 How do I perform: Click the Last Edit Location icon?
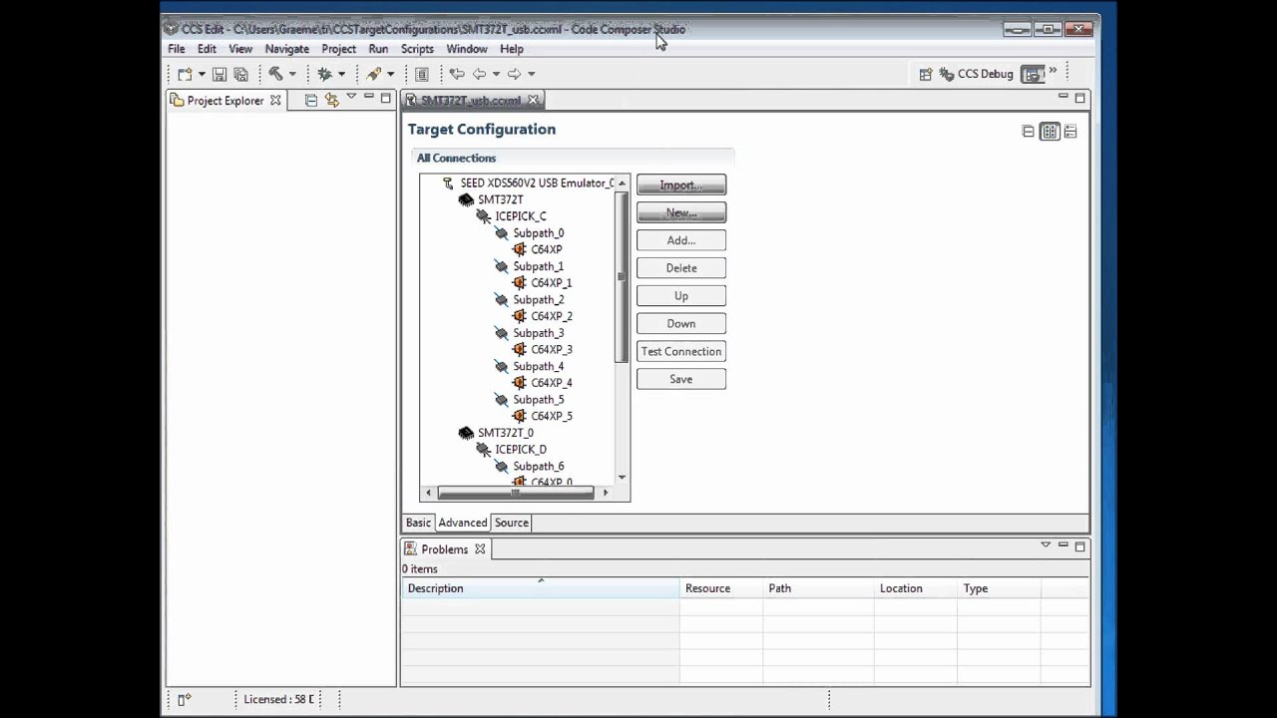(x=457, y=74)
